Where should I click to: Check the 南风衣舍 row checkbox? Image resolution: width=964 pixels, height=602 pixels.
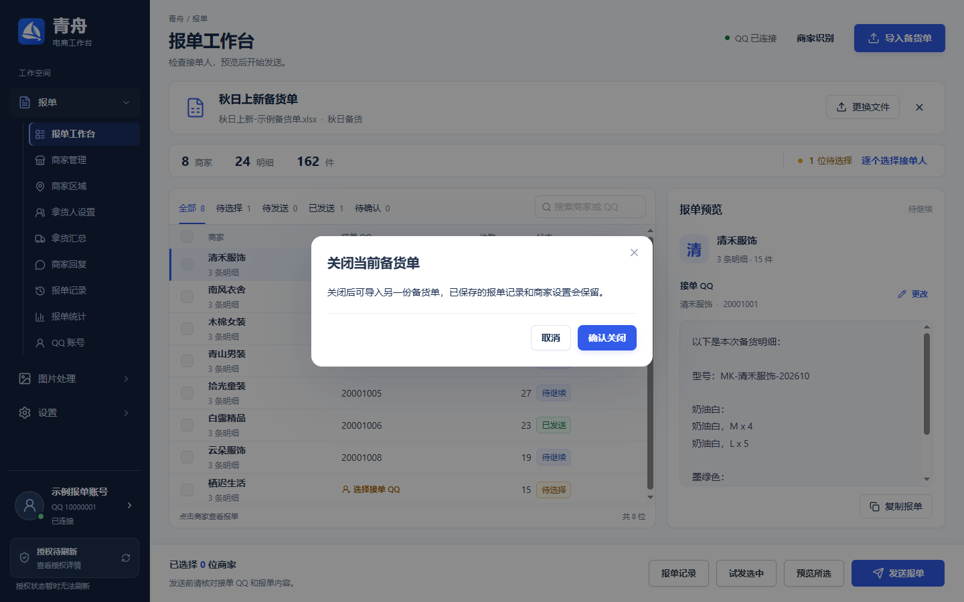tap(187, 296)
